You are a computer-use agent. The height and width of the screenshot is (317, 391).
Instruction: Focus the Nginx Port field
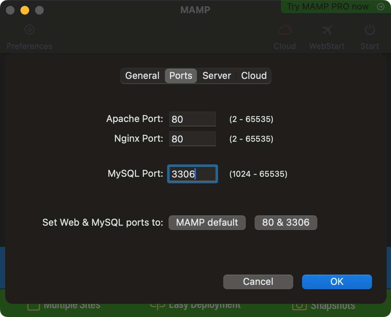tap(192, 139)
